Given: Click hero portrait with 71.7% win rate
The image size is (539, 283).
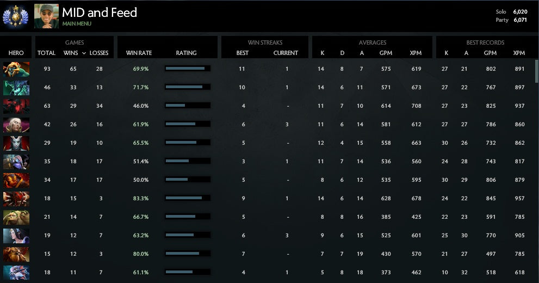Looking at the screenshot, I should coord(16,87).
